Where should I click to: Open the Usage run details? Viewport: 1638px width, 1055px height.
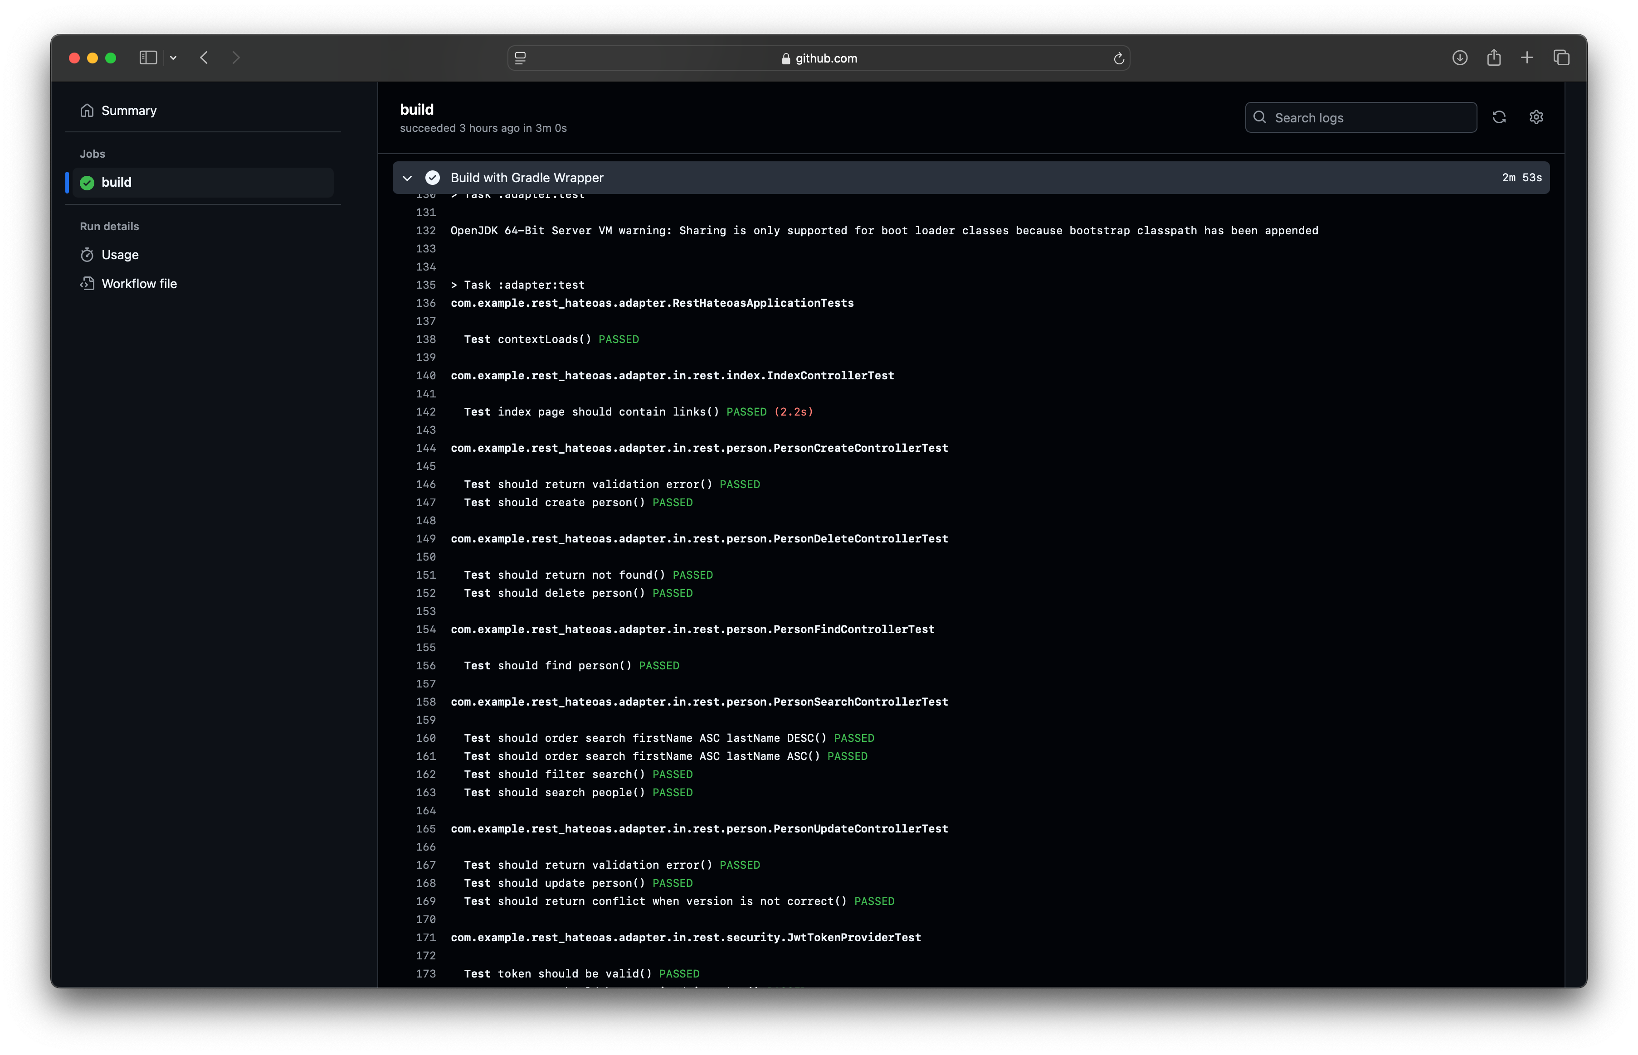120,255
